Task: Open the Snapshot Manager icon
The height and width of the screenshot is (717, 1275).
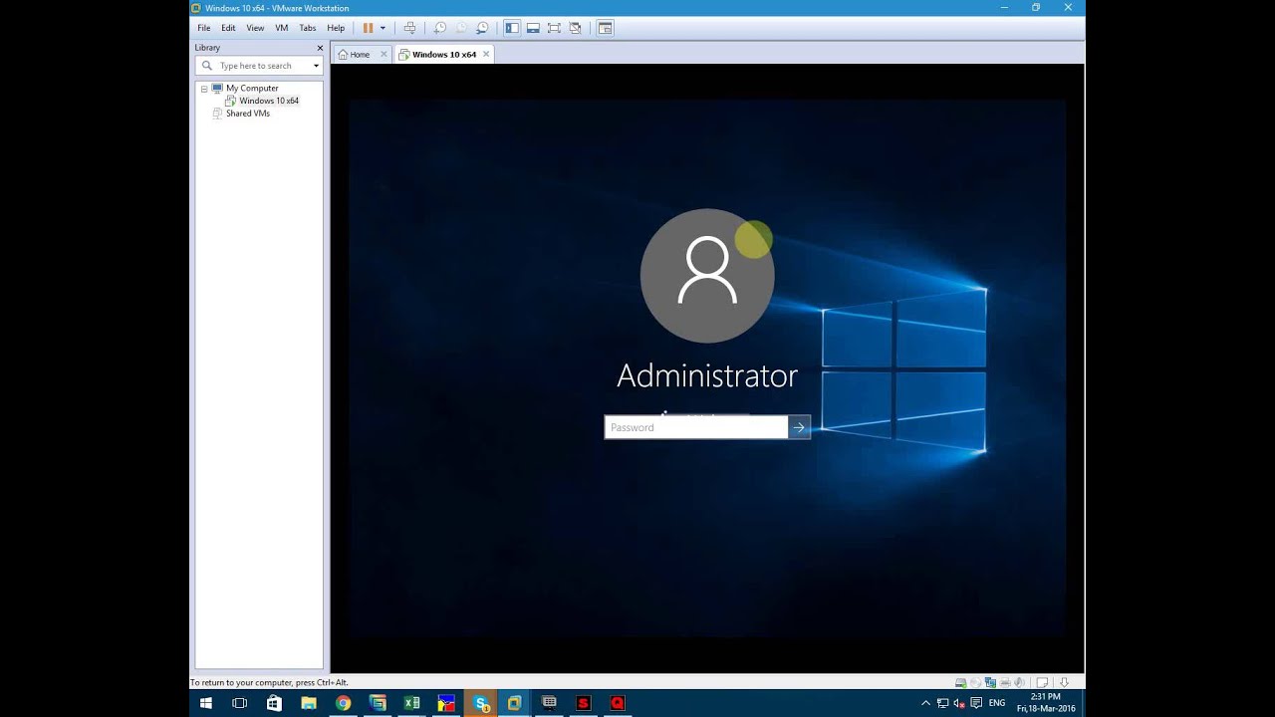Action: click(x=482, y=28)
